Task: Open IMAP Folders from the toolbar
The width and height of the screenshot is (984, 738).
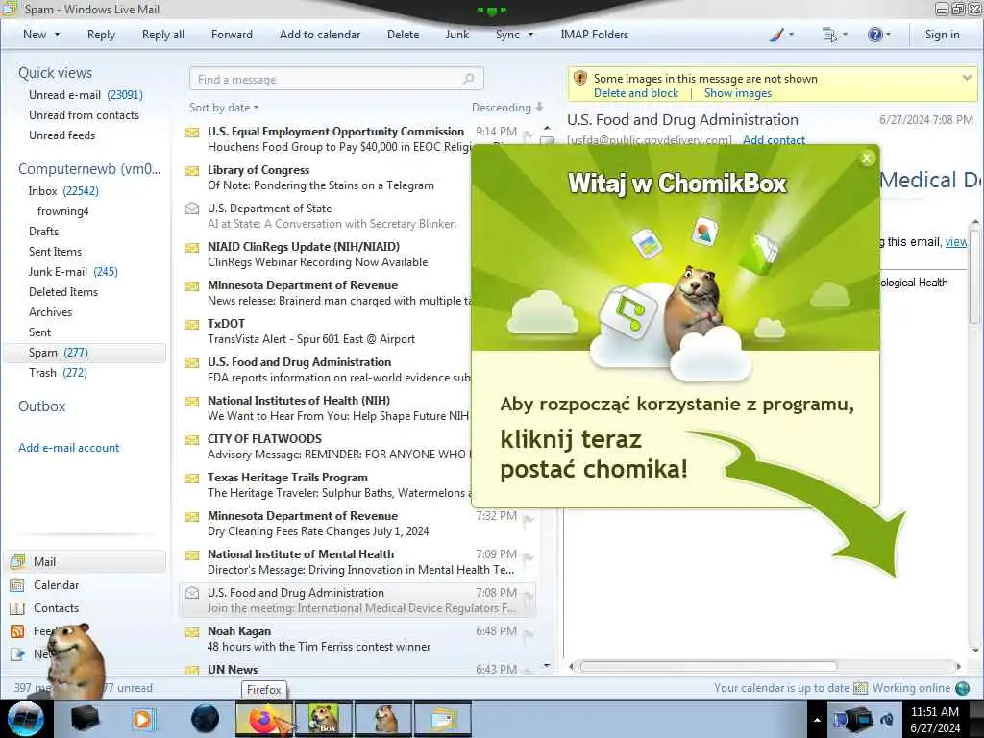Action: (594, 35)
